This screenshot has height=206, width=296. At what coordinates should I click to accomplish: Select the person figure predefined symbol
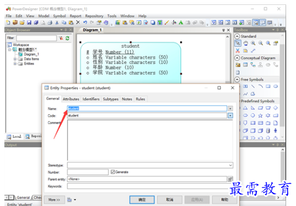275,131
